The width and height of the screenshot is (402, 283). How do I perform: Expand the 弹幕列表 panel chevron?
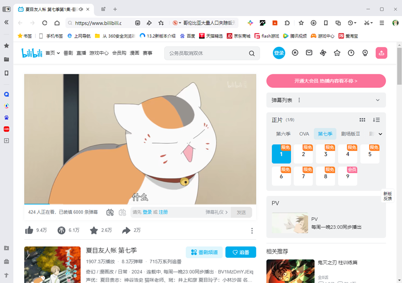coord(378,100)
